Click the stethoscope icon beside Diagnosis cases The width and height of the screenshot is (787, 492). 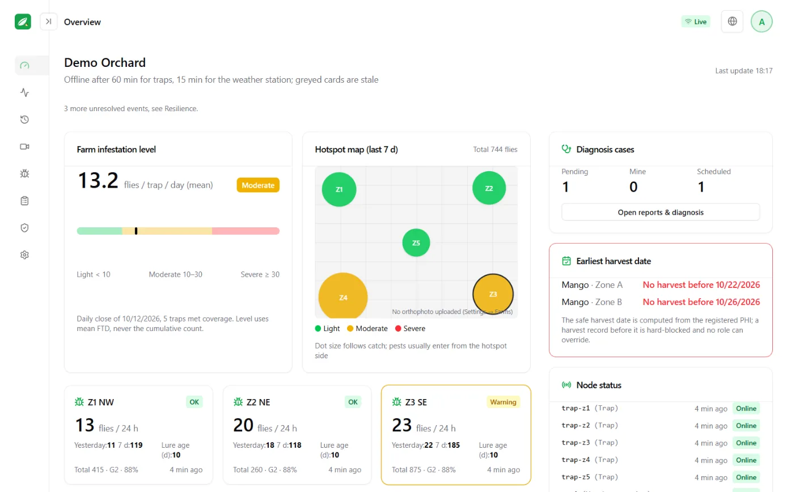pyautogui.click(x=566, y=150)
